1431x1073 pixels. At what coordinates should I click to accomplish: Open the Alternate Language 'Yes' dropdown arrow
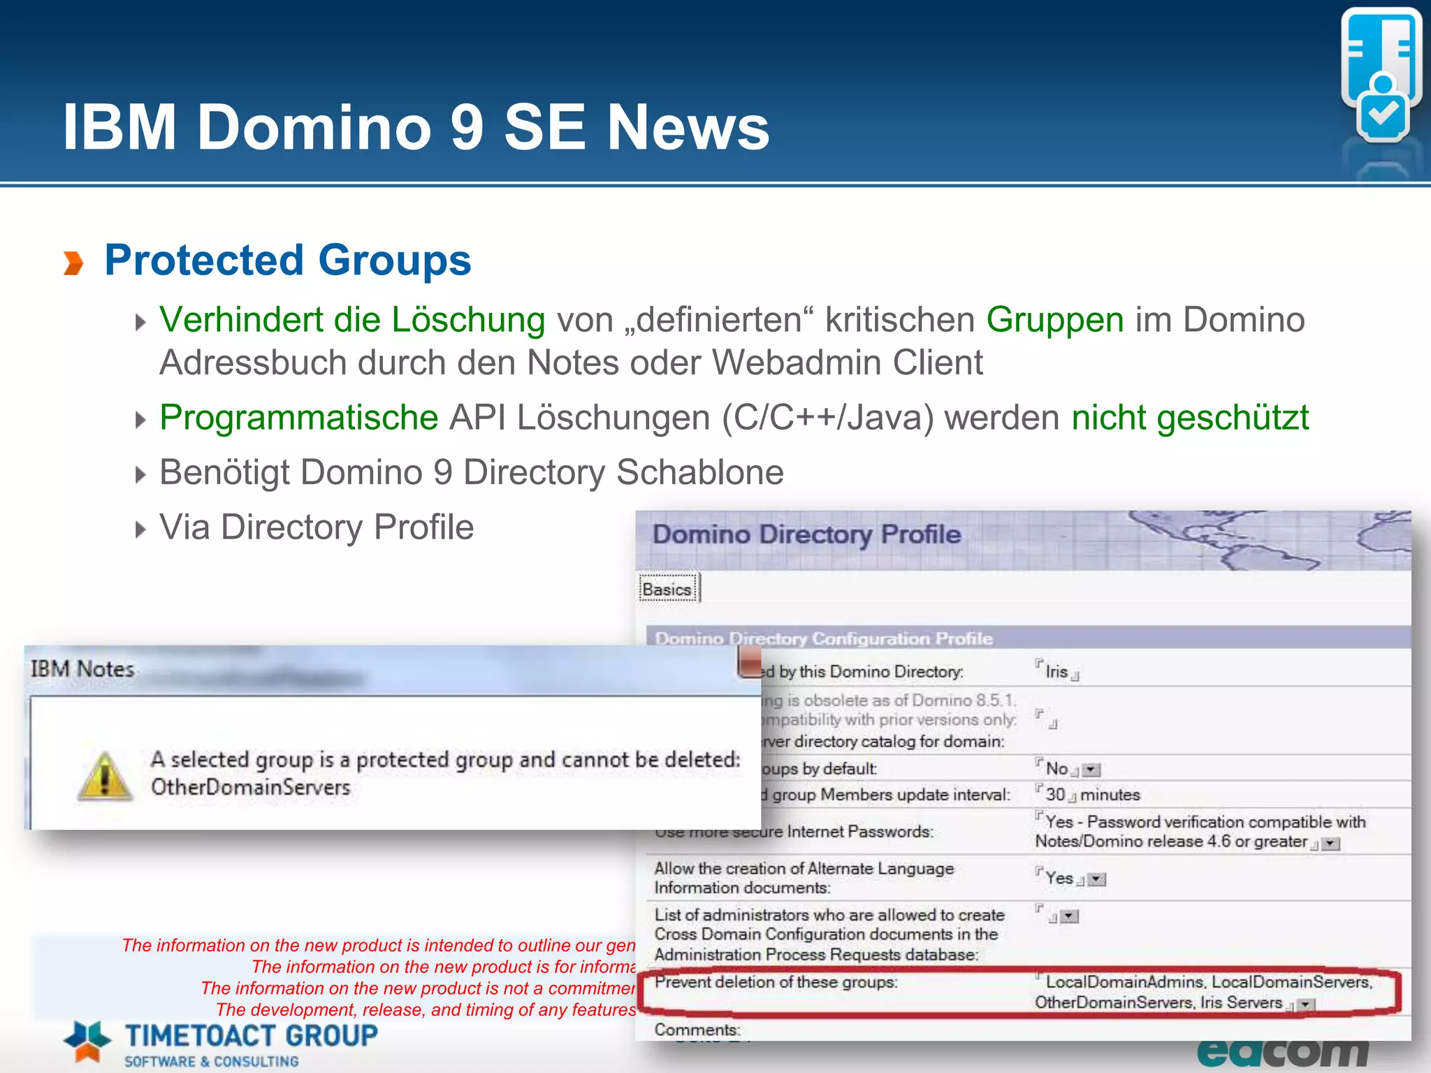pyautogui.click(x=1098, y=879)
